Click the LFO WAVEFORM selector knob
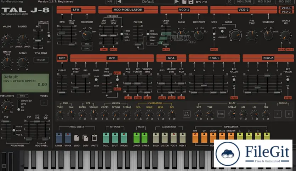Viewport: 296px width, 171px height. [x=87, y=35]
